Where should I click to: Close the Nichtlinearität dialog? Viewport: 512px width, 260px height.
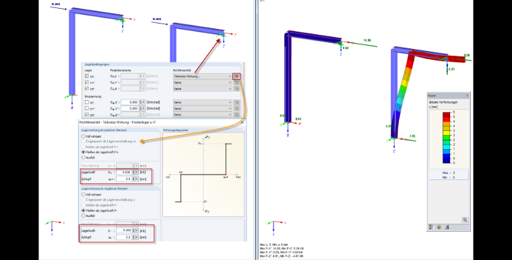243,122
